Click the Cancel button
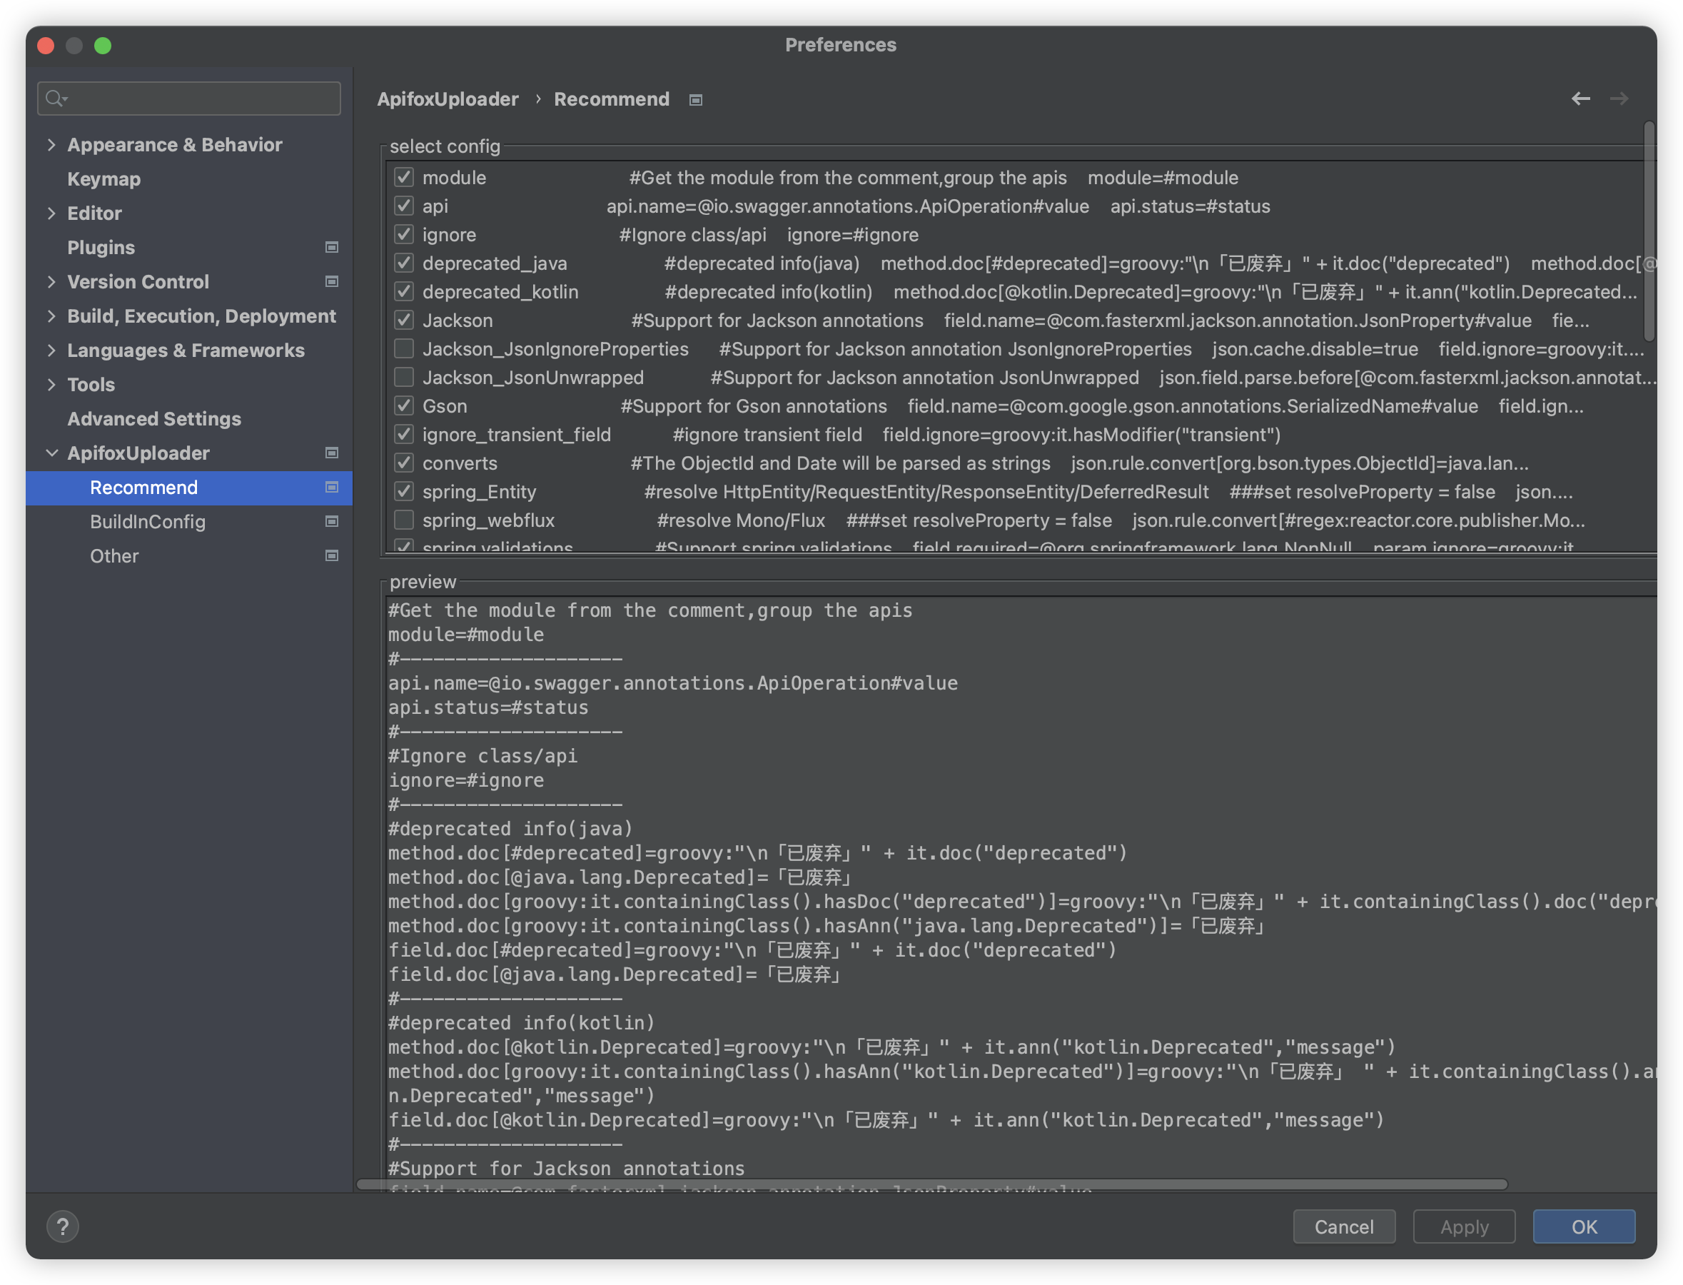1683x1285 pixels. tap(1343, 1227)
